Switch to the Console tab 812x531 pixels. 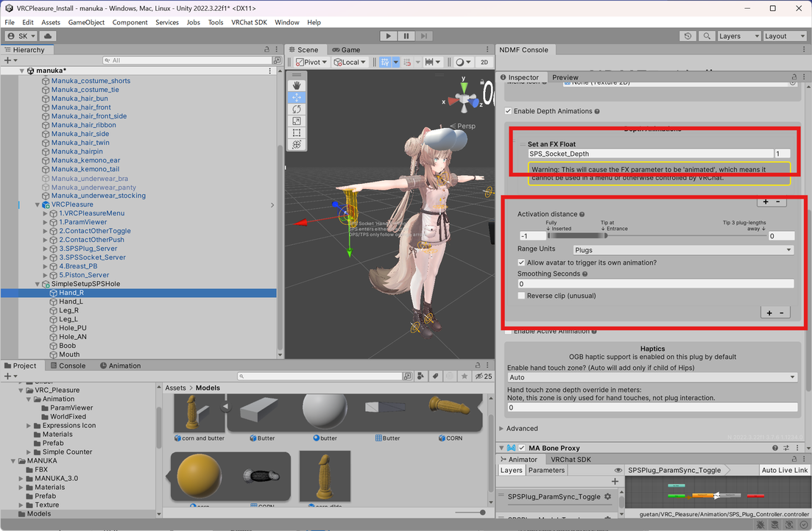67,366
